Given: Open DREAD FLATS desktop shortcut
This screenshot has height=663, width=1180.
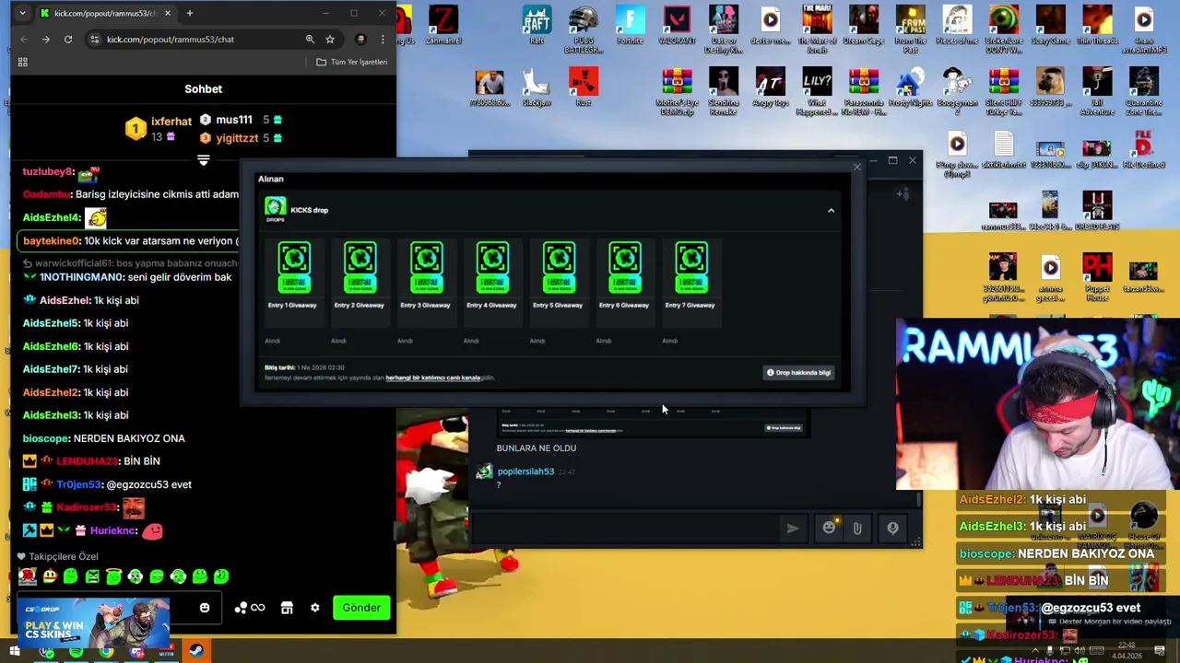Looking at the screenshot, I should click(x=1097, y=211).
